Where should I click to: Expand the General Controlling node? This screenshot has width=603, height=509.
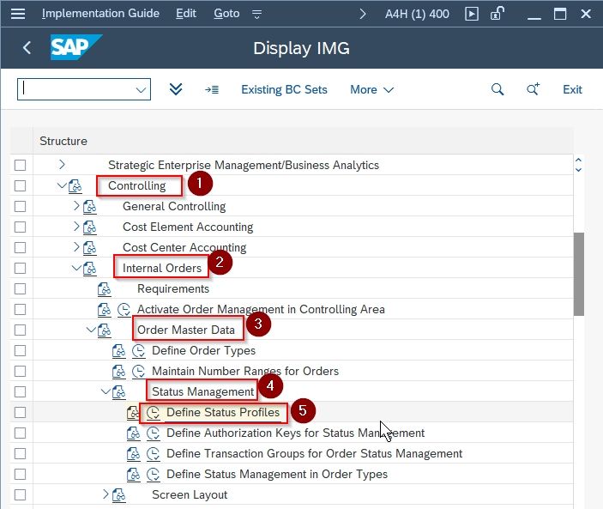[x=76, y=206]
